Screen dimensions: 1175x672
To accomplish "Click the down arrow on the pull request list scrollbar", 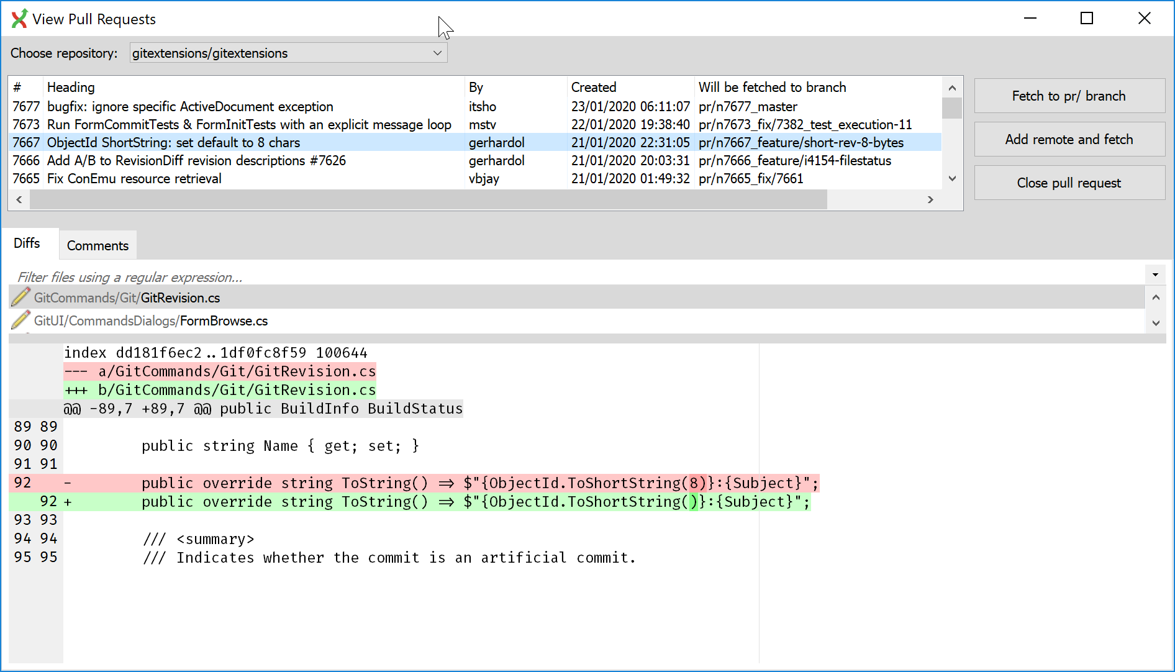I will 952,178.
